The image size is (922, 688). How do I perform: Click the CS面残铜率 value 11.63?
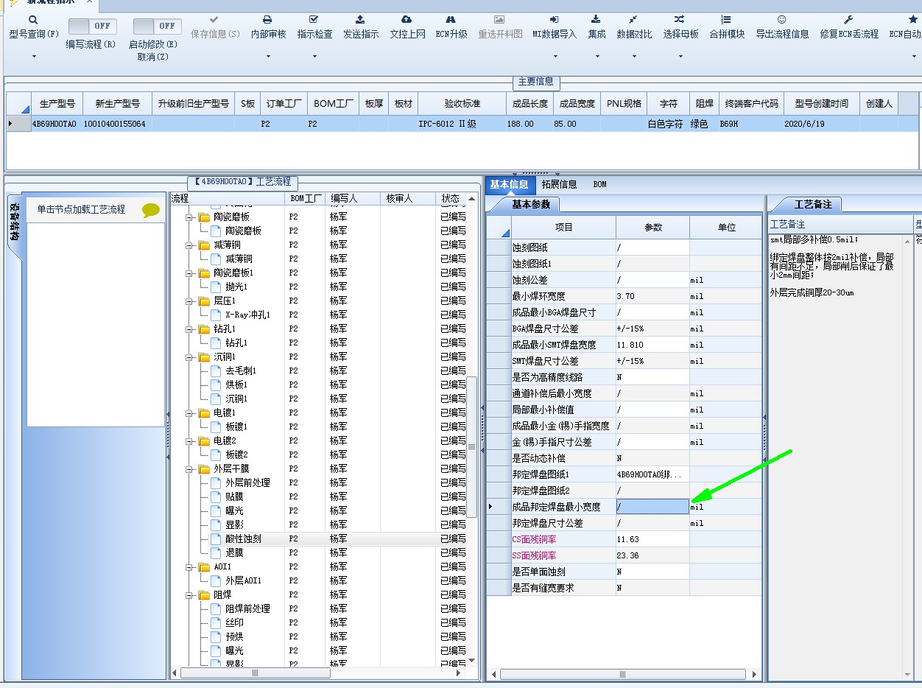pos(652,539)
